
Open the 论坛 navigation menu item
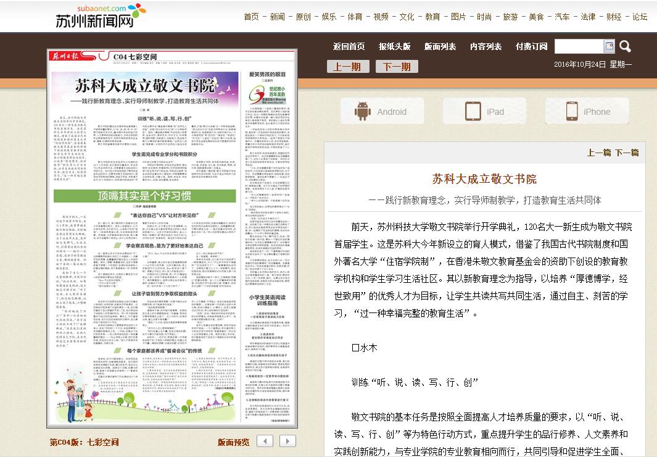click(640, 17)
